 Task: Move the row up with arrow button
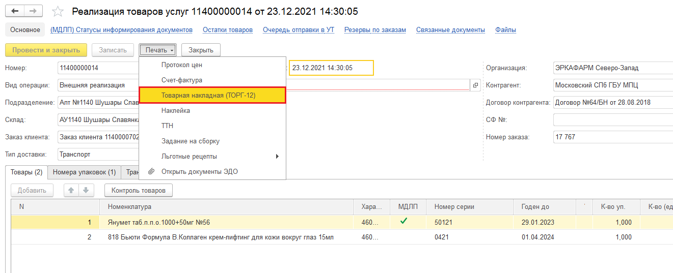point(71,191)
